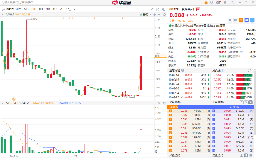This screenshot has width=256, height=158.
Task: Click the red 完 badge beside 爱高集团
Action: pyautogui.click(x=198, y=9)
